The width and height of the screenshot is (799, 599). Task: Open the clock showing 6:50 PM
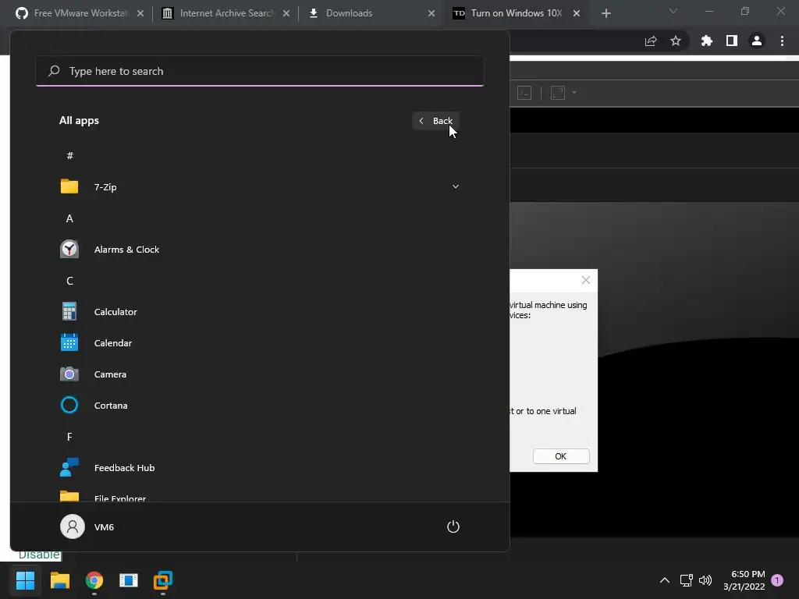click(744, 580)
